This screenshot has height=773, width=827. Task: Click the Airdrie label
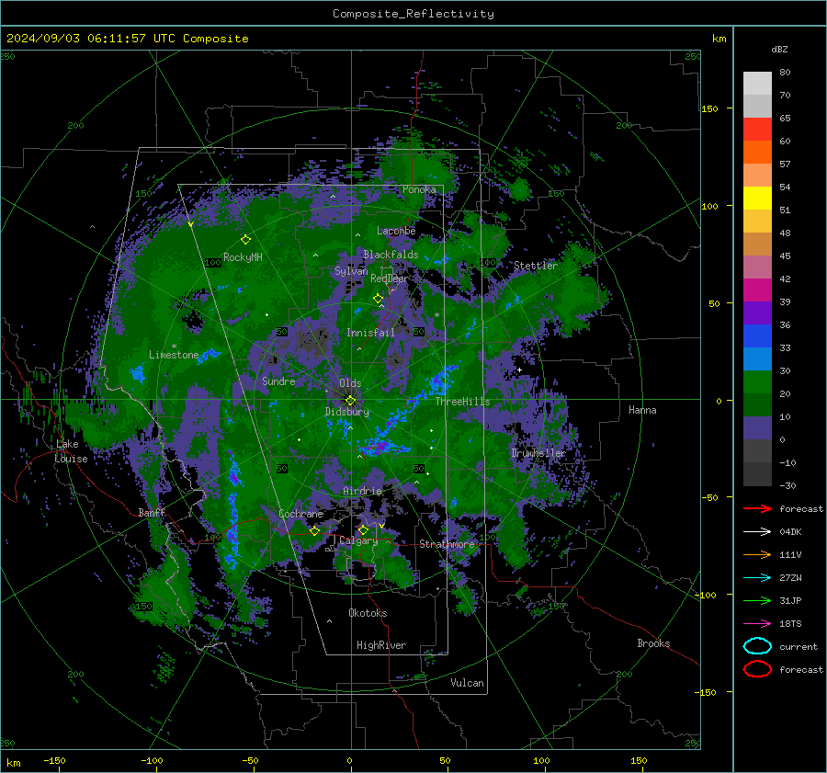click(362, 491)
